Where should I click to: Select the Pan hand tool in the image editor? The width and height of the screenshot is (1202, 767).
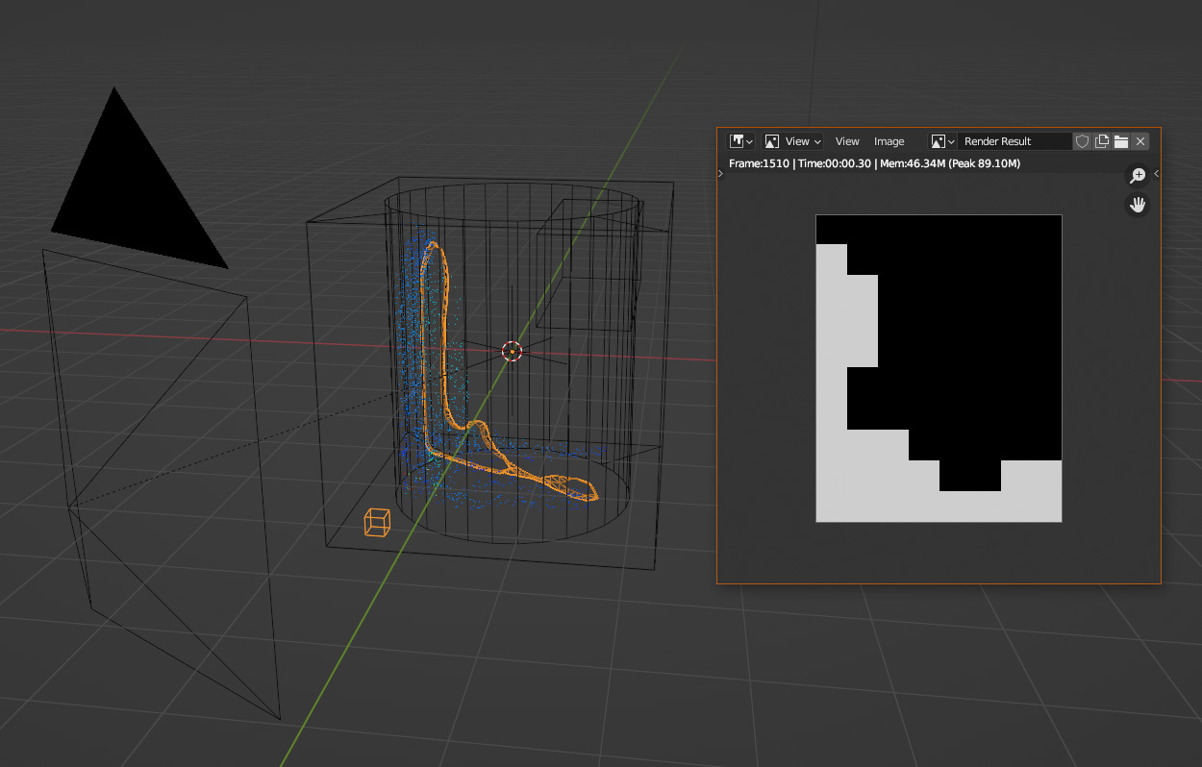pyautogui.click(x=1137, y=204)
